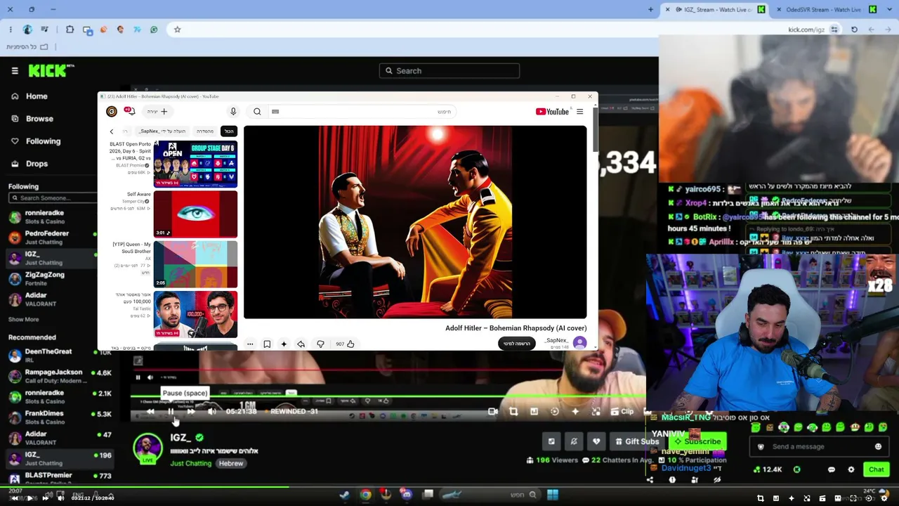Click the 'Search Someone...' following filter
This screenshot has height=506, width=899.
[53, 198]
